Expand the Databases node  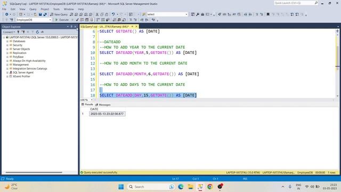[x=7, y=41]
